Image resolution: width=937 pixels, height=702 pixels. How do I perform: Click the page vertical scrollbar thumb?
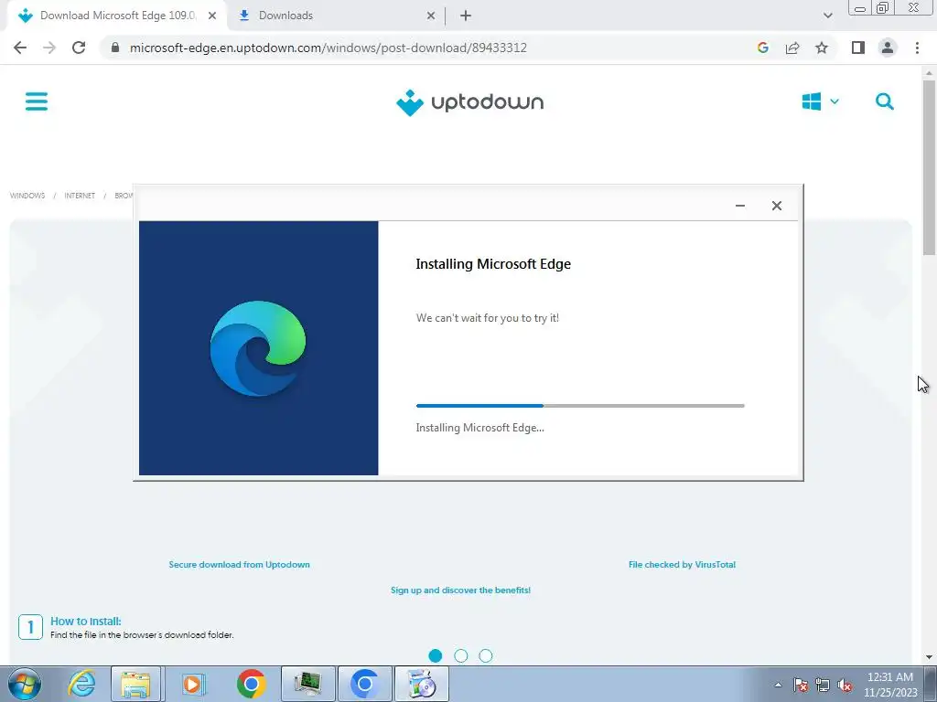(x=929, y=167)
